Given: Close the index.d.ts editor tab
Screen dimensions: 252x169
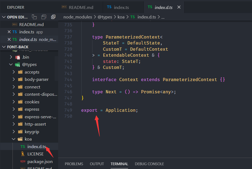Looking at the screenshot, I should pos(179,7).
